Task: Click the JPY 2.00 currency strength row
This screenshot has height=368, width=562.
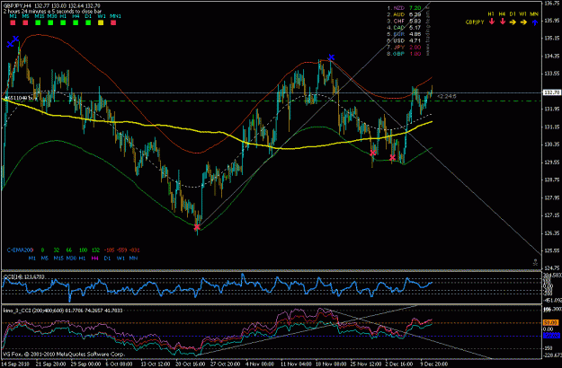Action: click(404, 48)
